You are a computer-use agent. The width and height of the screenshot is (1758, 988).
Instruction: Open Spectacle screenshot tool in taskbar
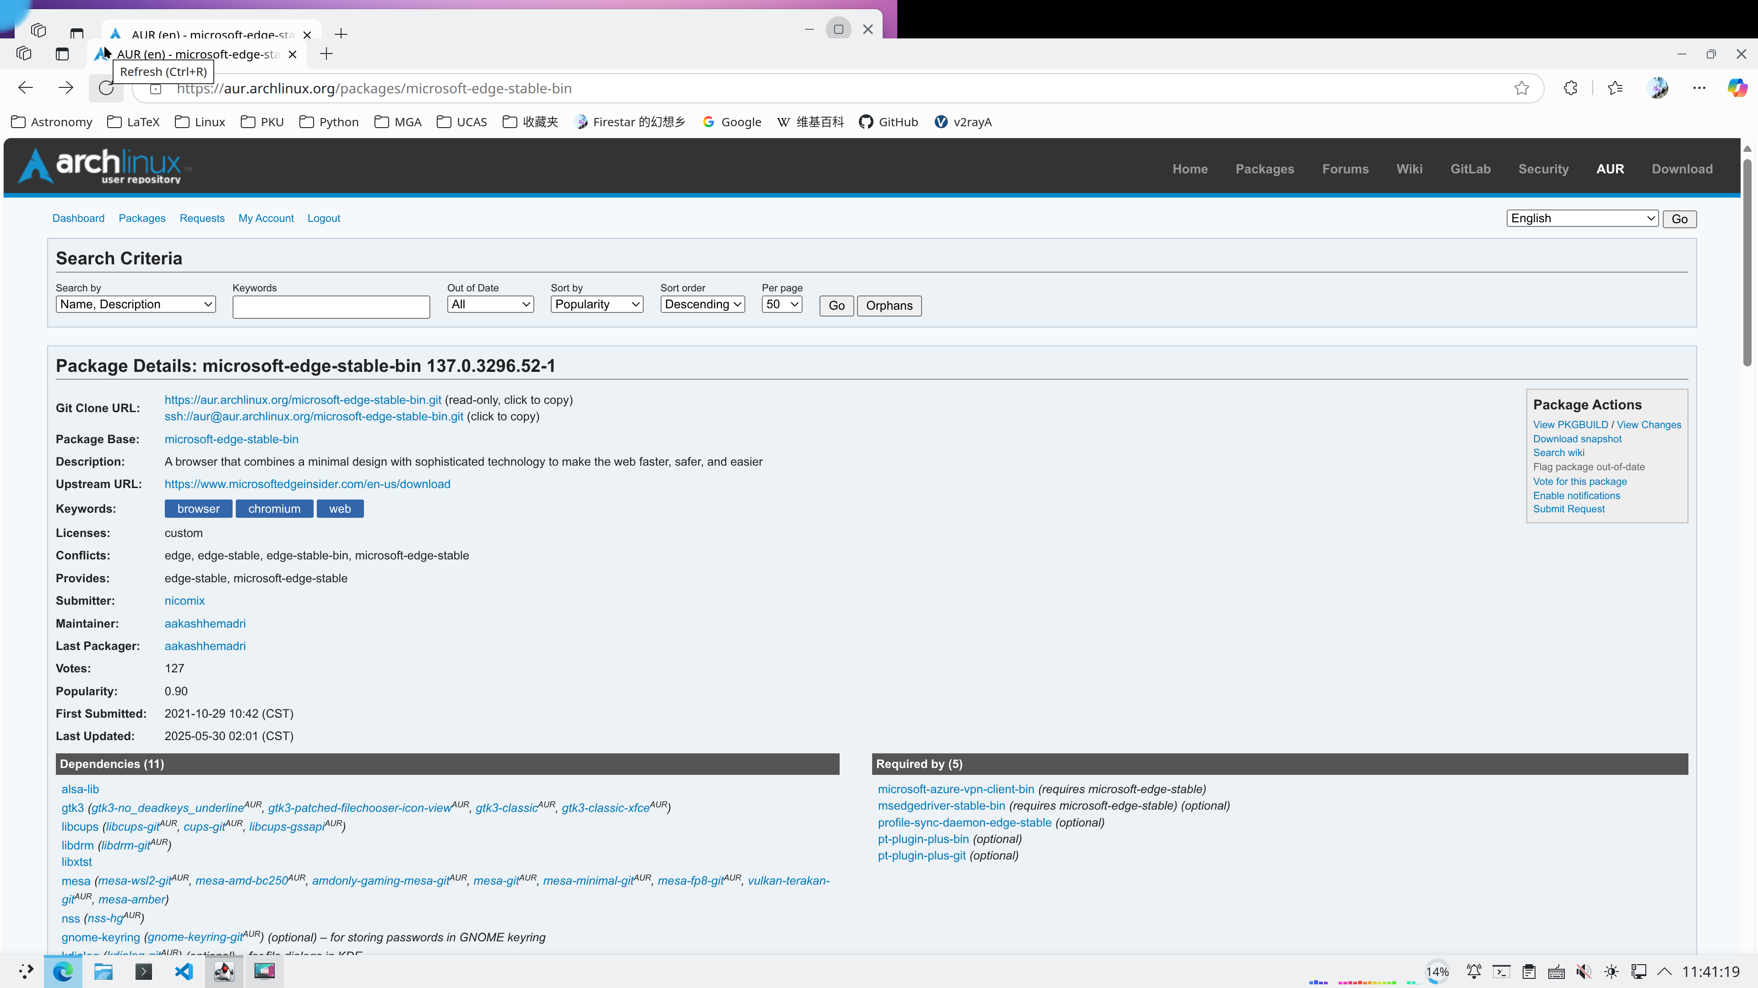[264, 971]
